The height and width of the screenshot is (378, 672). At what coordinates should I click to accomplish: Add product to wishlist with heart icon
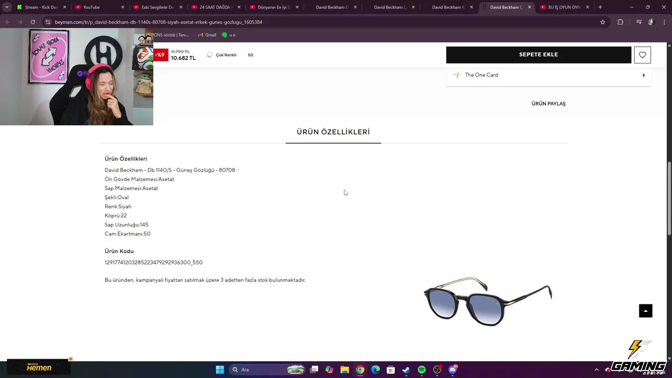pos(643,55)
